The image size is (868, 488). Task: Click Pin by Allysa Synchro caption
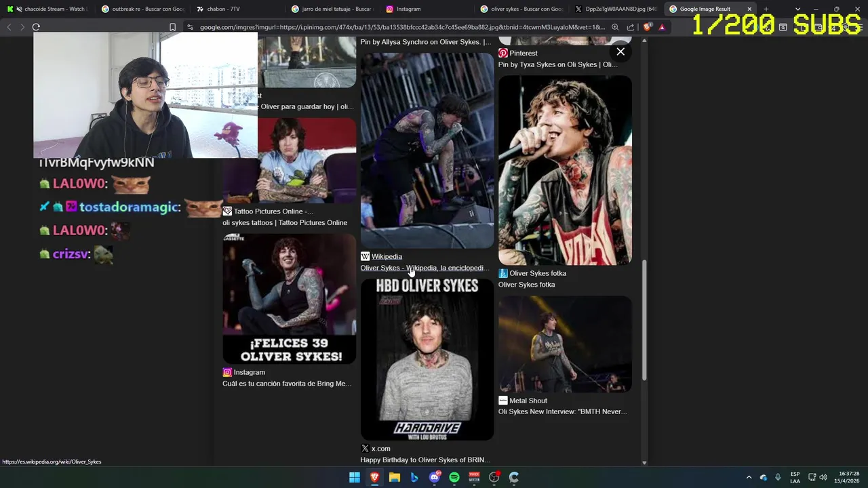425,42
